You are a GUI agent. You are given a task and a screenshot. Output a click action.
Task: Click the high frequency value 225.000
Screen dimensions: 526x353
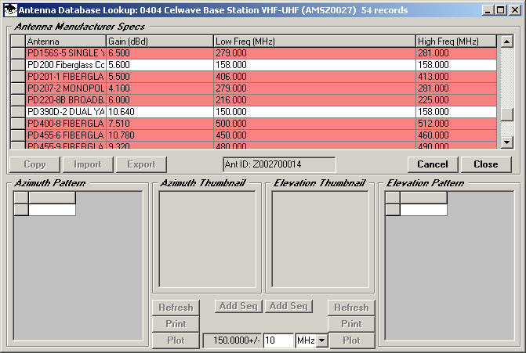(x=433, y=100)
